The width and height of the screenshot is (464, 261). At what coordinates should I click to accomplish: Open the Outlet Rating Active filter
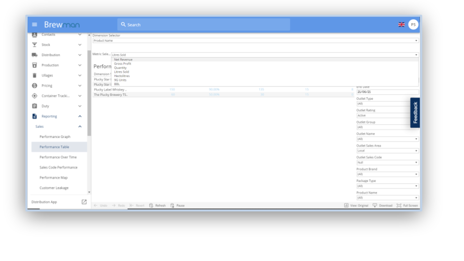(383, 116)
